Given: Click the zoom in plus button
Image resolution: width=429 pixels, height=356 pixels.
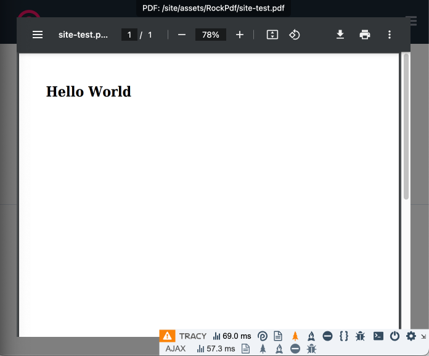Looking at the screenshot, I should [x=240, y=35].
